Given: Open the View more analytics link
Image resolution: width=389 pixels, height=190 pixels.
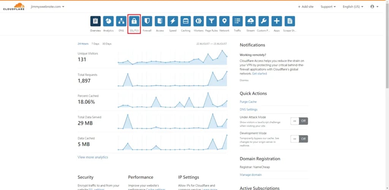Looking at the screenshot, I should tap(93, 157).
